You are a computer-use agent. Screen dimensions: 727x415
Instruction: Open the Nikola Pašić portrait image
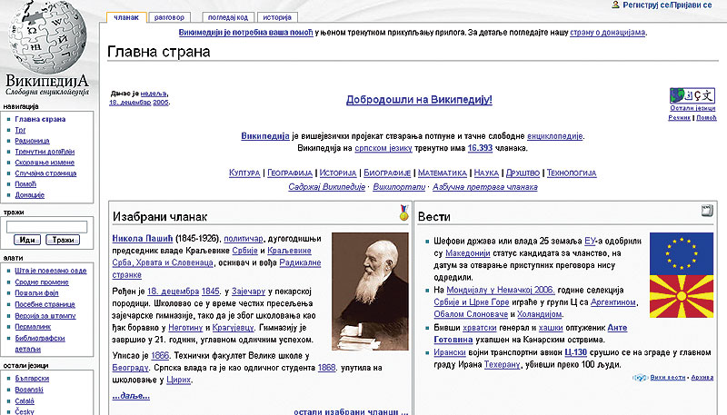[x=370, y=291]
